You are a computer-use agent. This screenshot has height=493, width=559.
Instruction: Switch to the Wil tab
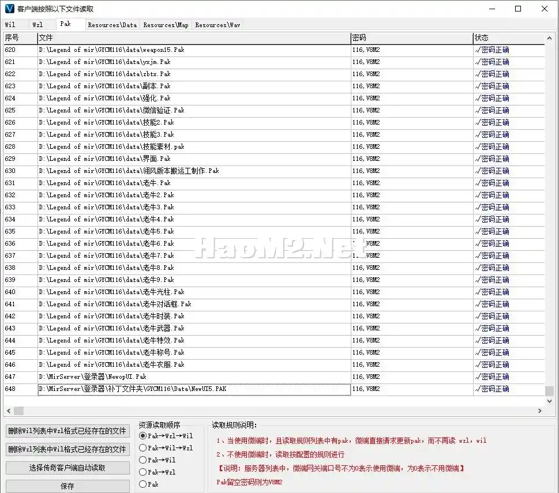click(14, 25)
